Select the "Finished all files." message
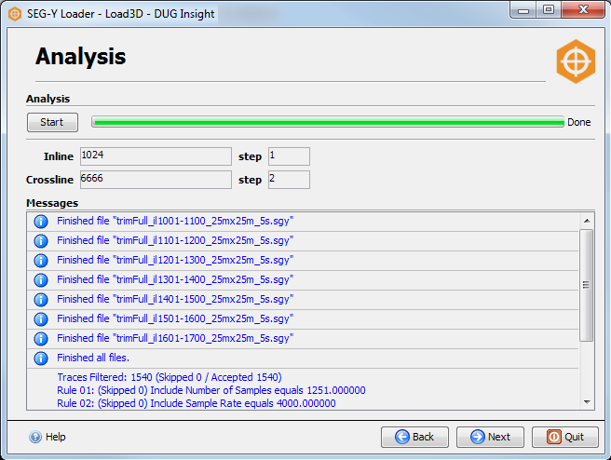The width and height of the screenshot is (611, 460). pos(303,359)
